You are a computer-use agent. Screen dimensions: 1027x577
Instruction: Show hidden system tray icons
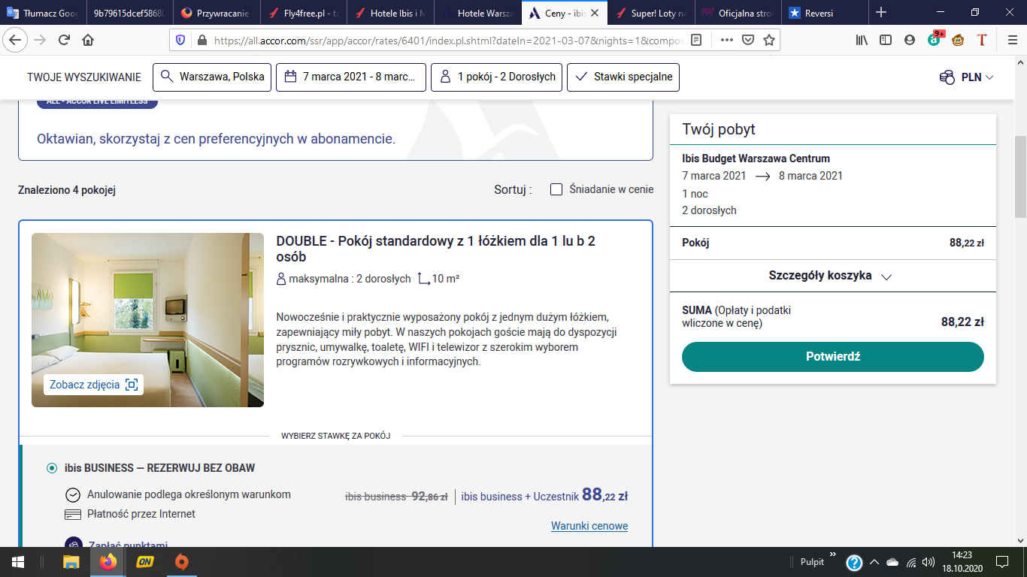[874, 562]
